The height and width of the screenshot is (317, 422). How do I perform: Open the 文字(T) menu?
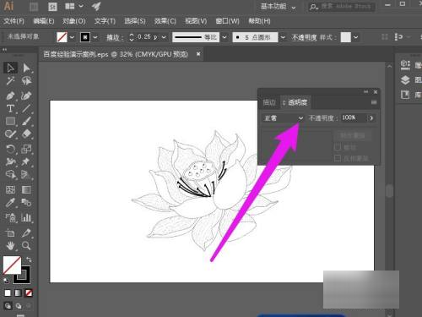click(105, 21)
